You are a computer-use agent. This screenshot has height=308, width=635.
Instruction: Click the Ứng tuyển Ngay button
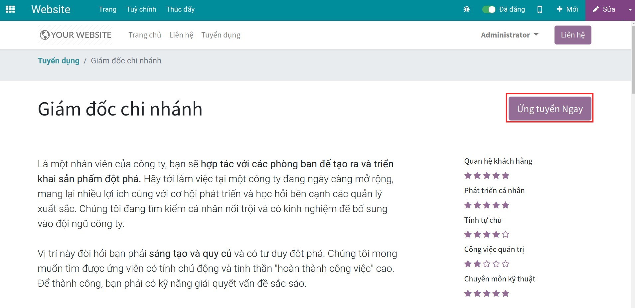(x=550, y=109)
